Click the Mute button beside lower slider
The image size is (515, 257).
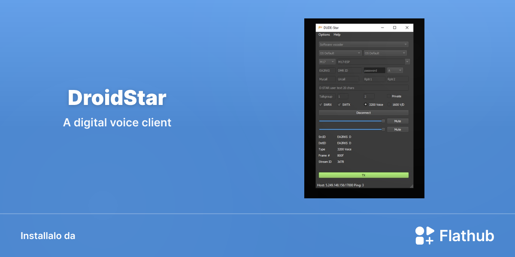click(x=398, y=129)
